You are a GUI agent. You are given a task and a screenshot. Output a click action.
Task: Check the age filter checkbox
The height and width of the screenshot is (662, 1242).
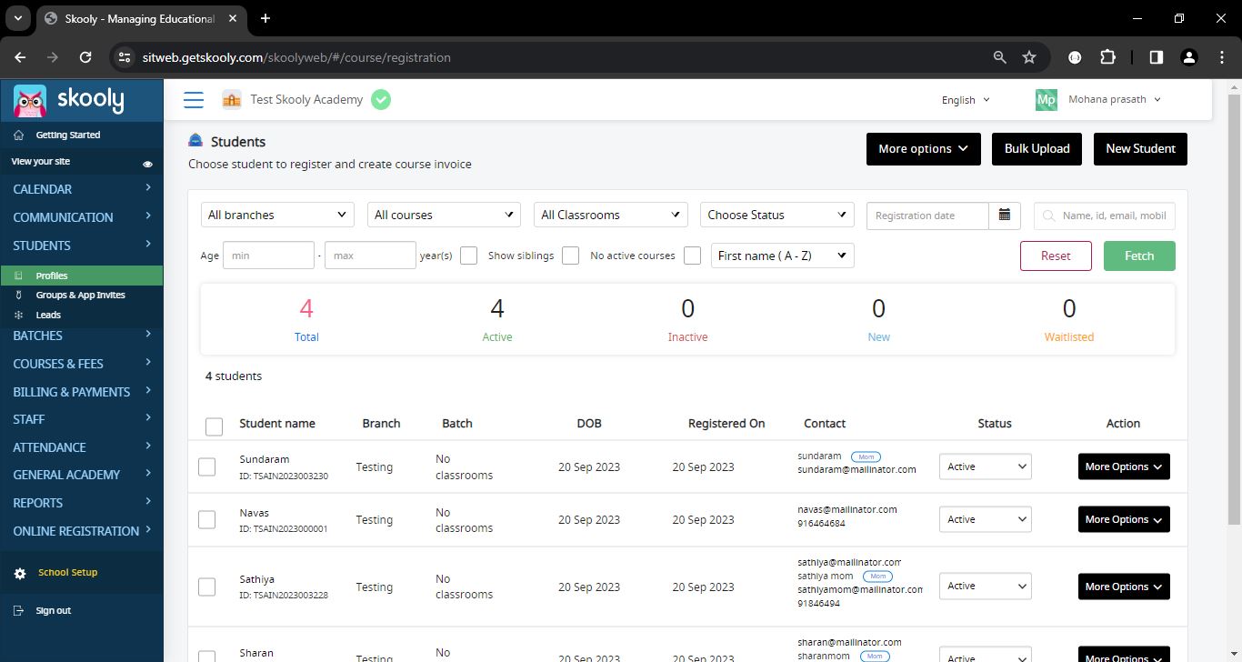click(x=469, y=256)
